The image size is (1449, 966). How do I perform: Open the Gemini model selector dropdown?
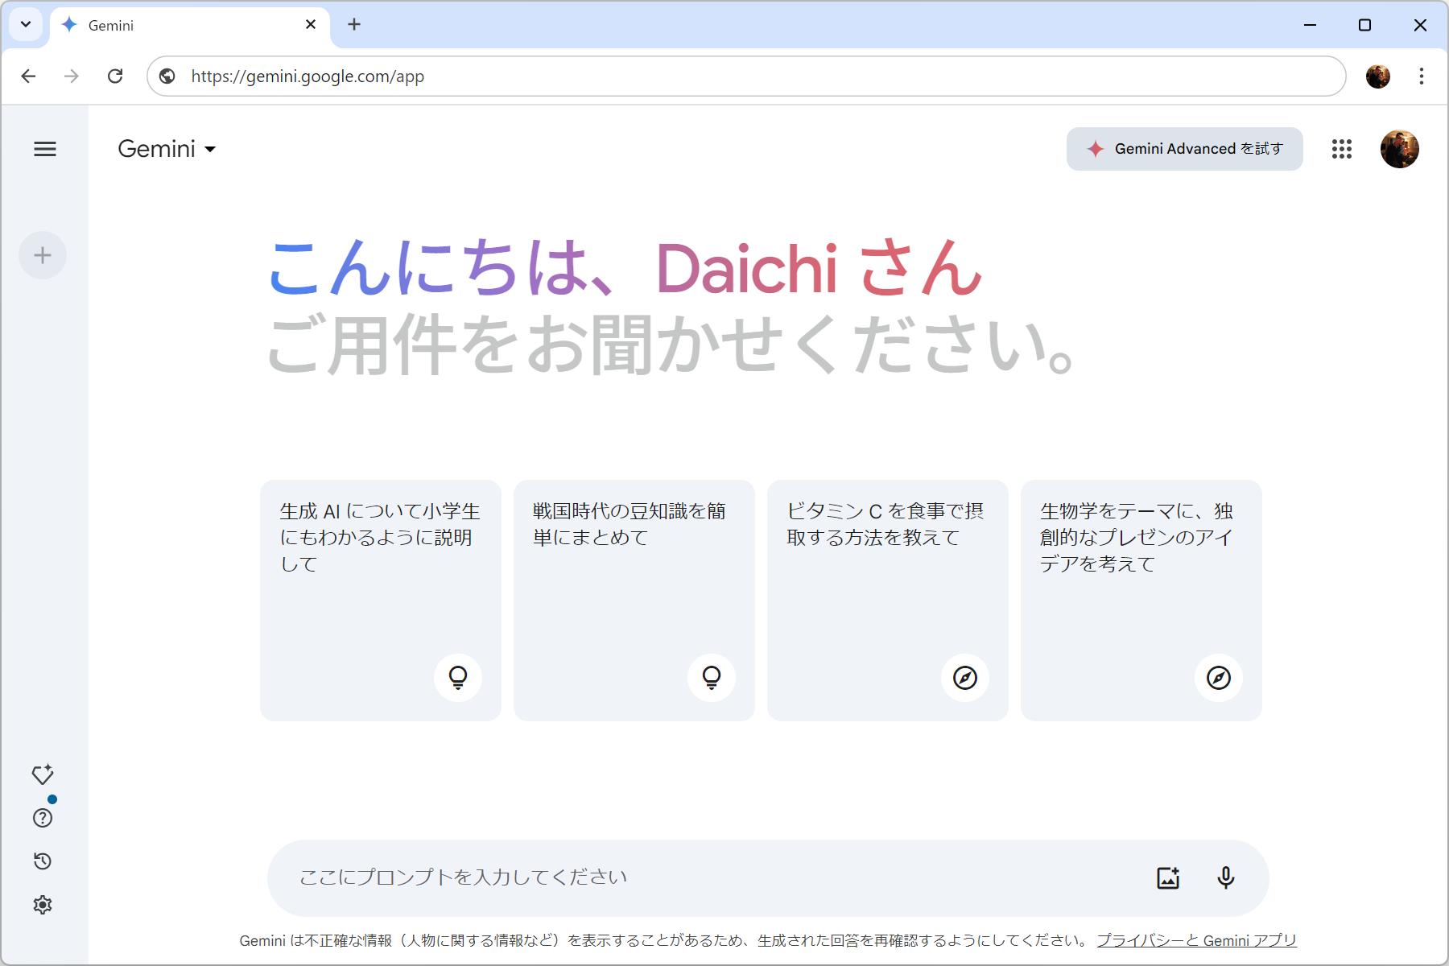pyautogui.click(x=167, y=149)
